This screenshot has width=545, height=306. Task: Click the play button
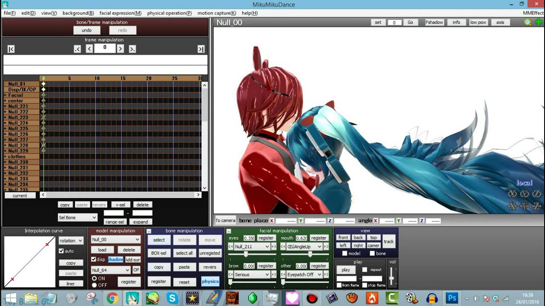point(346,270)
